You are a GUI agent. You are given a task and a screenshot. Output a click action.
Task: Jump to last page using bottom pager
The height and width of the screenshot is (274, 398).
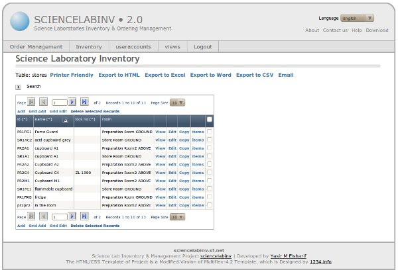click(84, 216)
